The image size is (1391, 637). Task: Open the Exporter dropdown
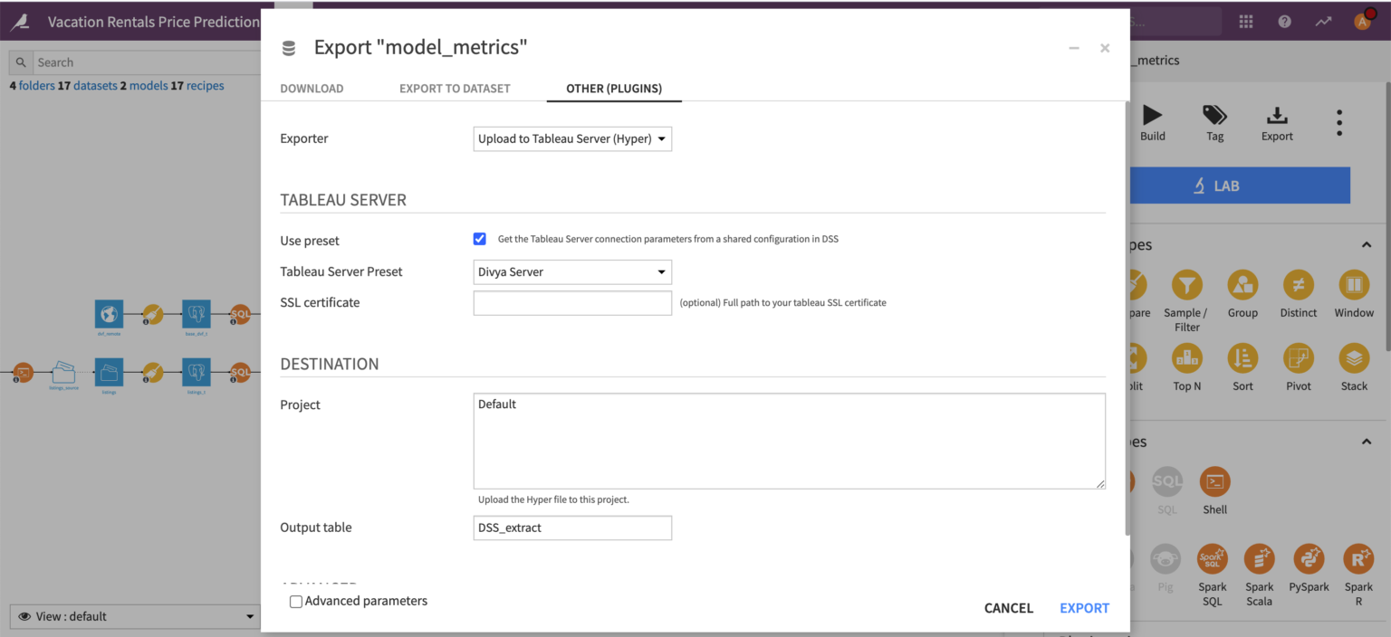[x=572, y=138]
